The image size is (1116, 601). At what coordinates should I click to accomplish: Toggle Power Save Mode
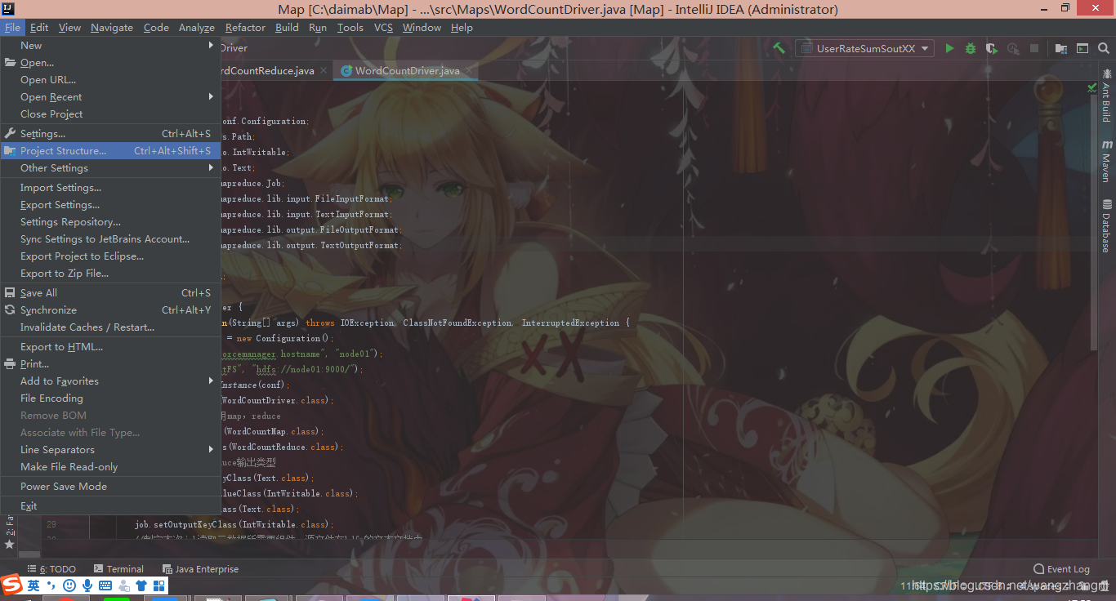pyautogui.click(x=110, y=487)
